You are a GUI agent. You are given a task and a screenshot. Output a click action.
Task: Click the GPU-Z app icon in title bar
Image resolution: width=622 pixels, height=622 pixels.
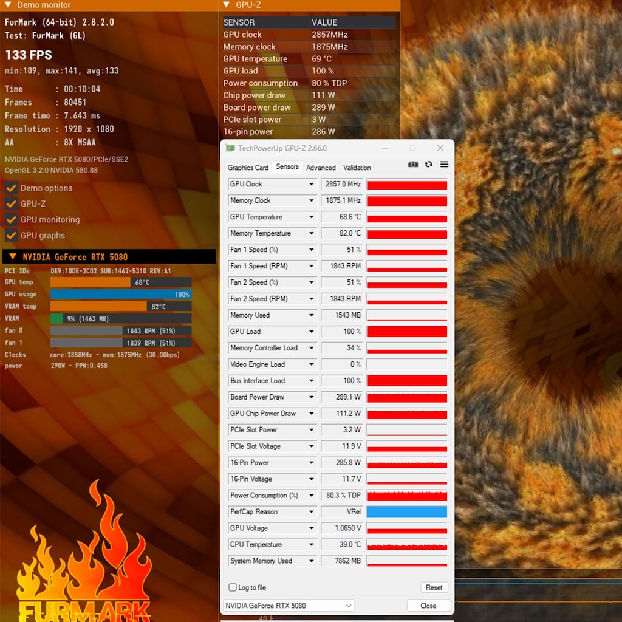click(230, 148)
